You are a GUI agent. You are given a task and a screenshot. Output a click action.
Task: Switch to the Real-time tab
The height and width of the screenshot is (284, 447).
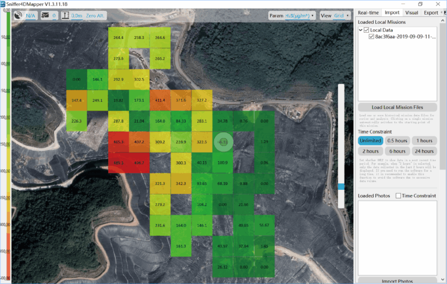click(368, 13)
